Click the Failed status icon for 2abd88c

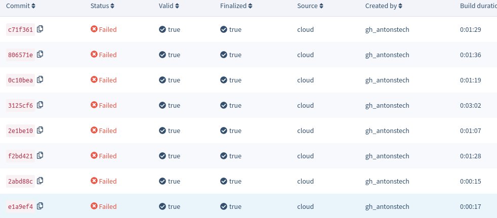(94, 181)
